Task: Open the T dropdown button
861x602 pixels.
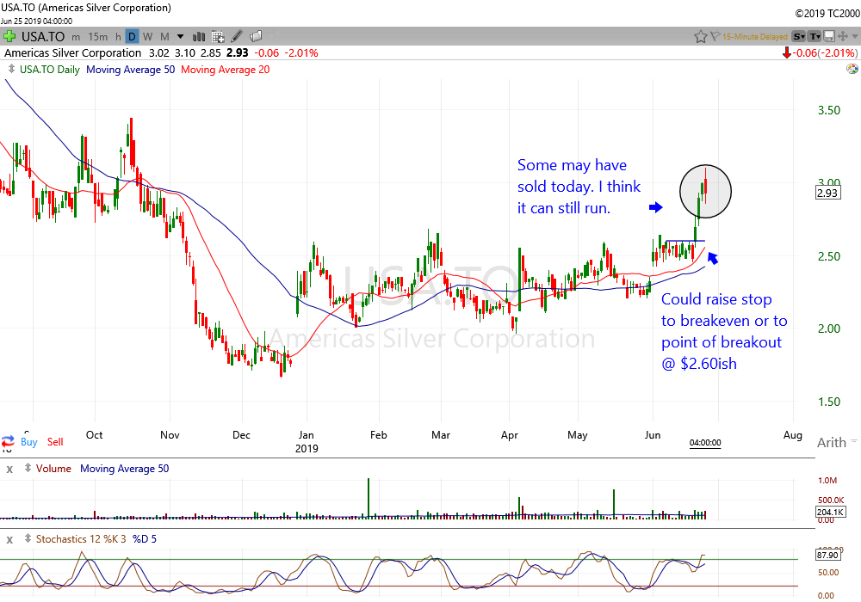Action: click(815, 37)
